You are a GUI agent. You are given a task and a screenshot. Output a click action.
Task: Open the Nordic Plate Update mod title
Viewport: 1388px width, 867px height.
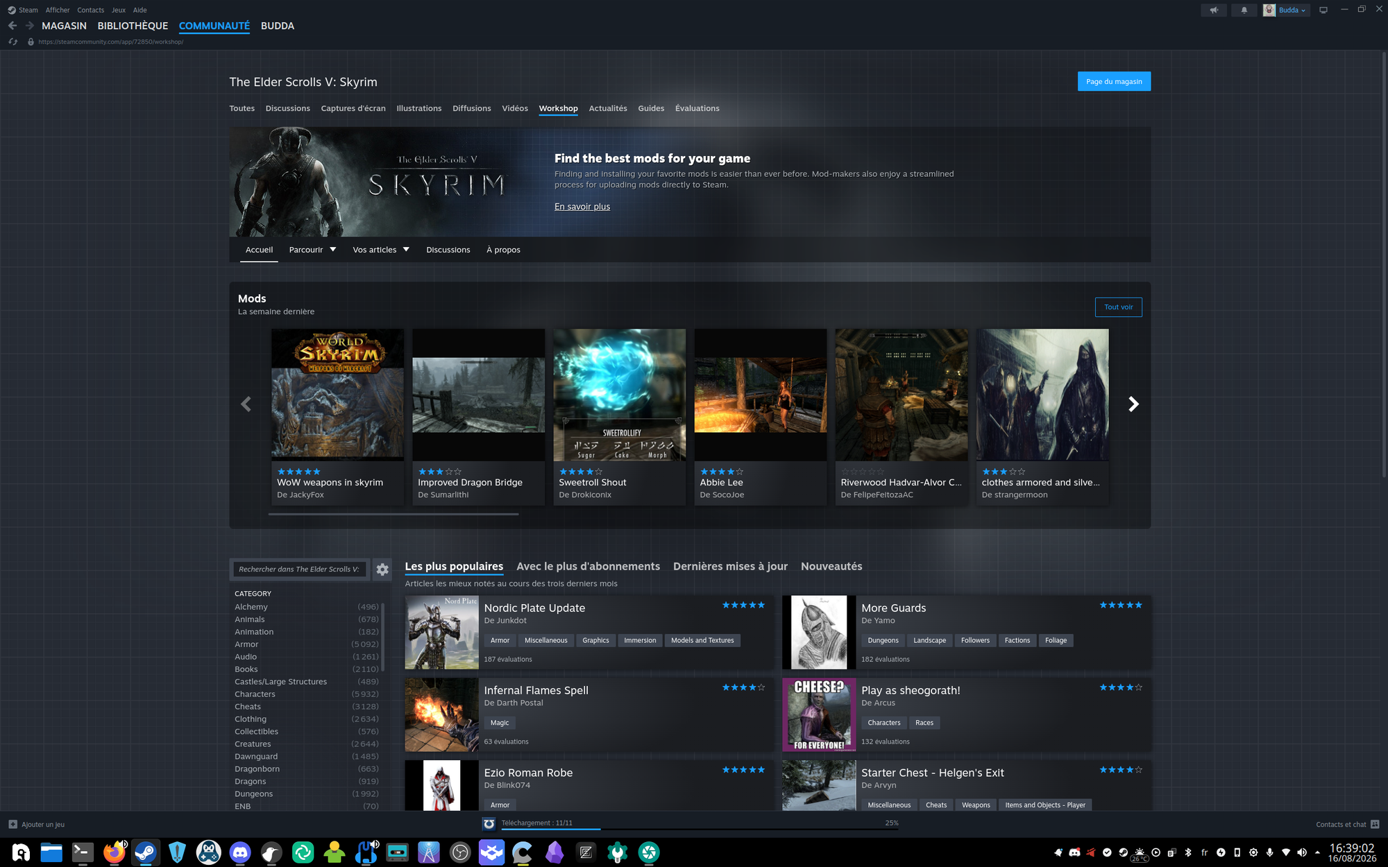click(534, 608)
